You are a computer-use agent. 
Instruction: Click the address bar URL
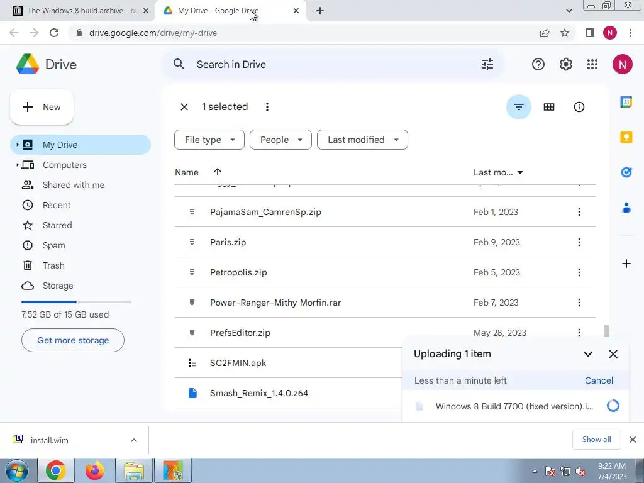coord(153,33)
